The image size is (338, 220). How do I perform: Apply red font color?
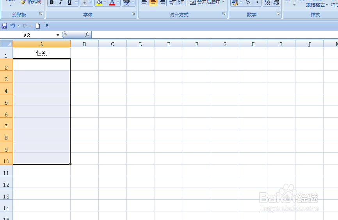pos(112,3)
